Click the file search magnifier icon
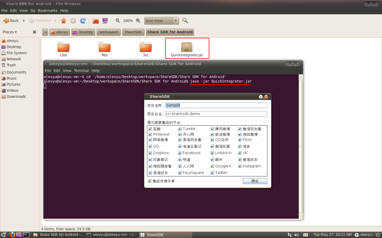The height and width of the screenshot is (238, 382). coord(185,21)
